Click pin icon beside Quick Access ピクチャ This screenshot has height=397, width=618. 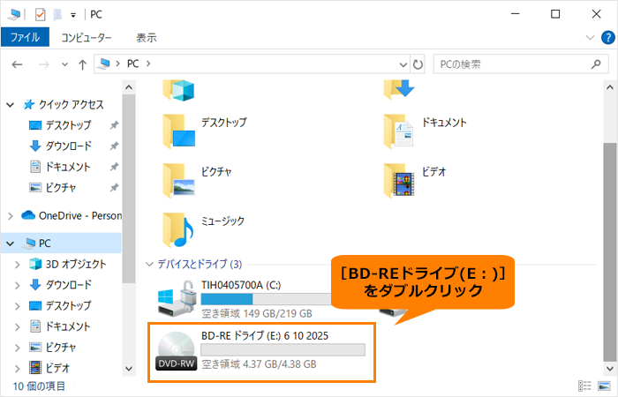coord(114,187)
